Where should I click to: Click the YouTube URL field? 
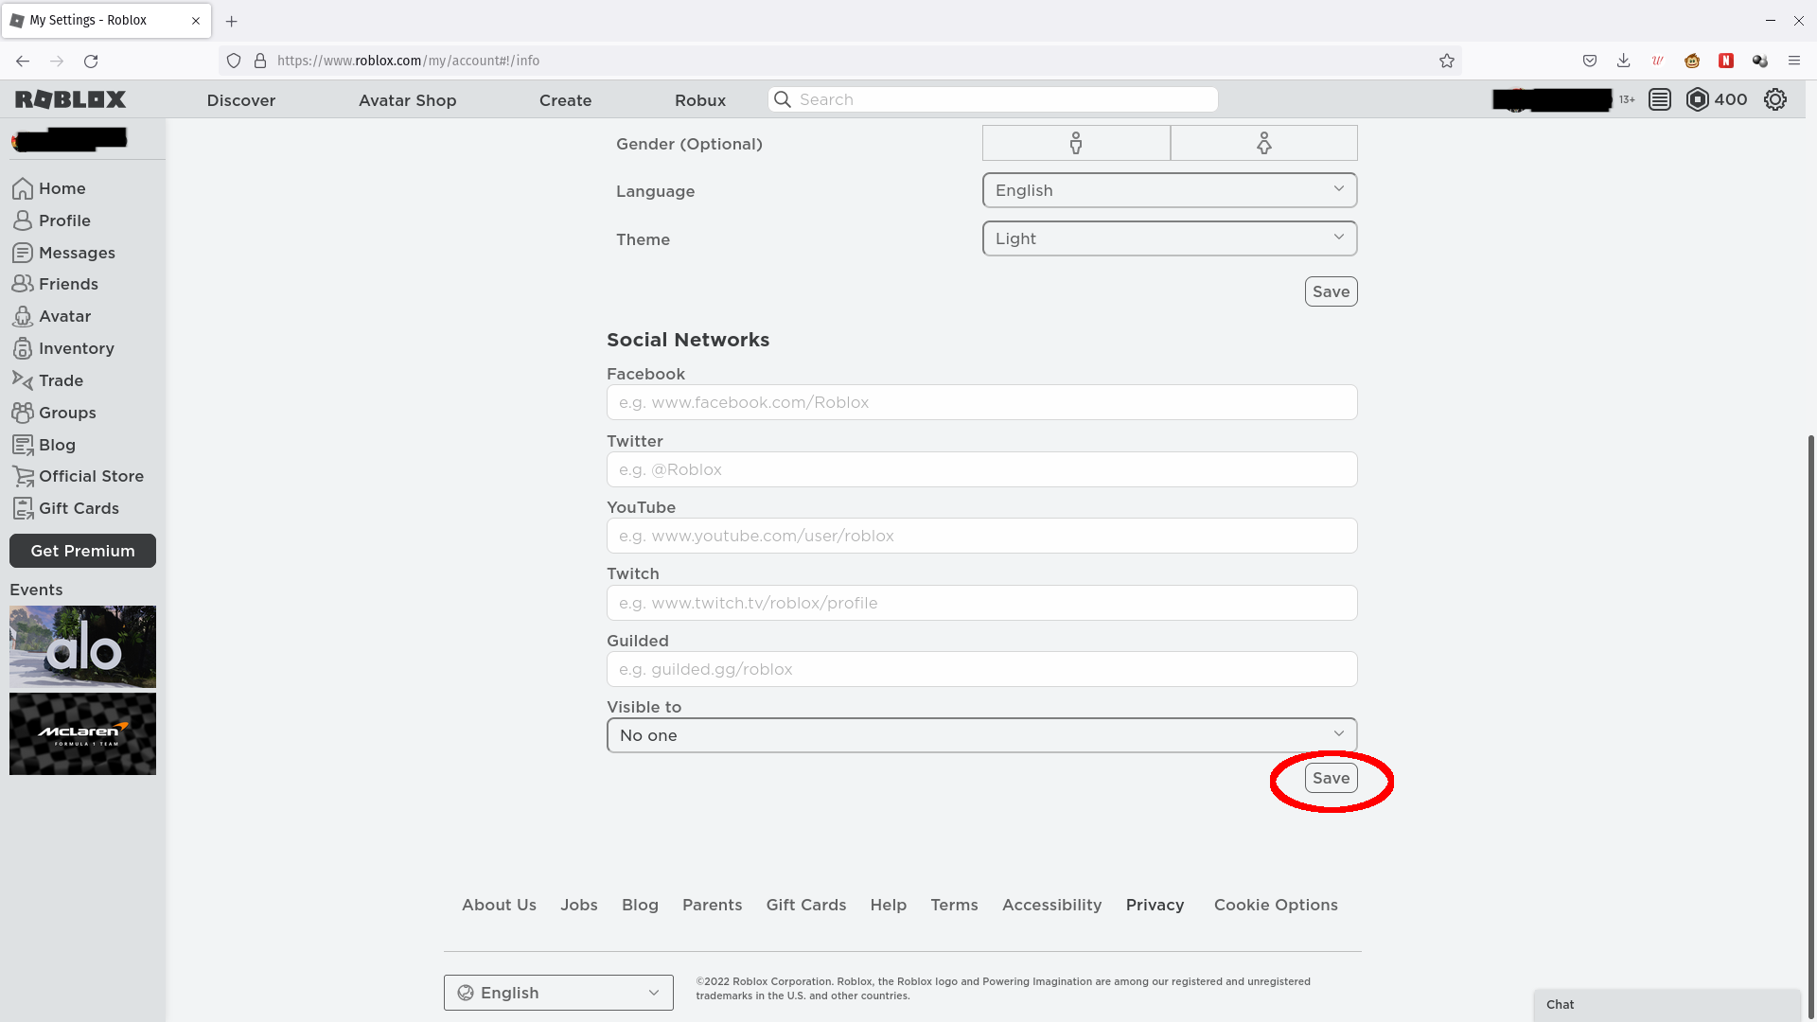coord(982,536)
